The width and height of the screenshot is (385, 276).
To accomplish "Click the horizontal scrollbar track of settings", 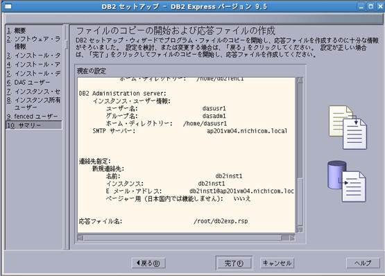I will pos(186,238).
